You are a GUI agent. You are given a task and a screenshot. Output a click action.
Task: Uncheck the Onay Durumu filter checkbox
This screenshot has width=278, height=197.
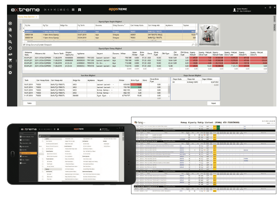(24, 45)
